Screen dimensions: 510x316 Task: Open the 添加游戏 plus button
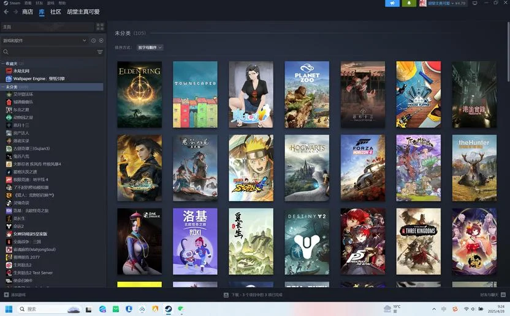14,295
